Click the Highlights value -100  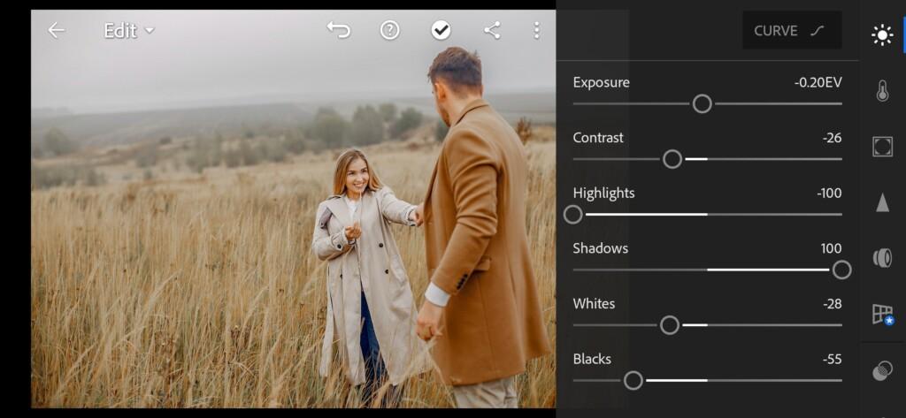pyautogui.click(x=829, y=194)
